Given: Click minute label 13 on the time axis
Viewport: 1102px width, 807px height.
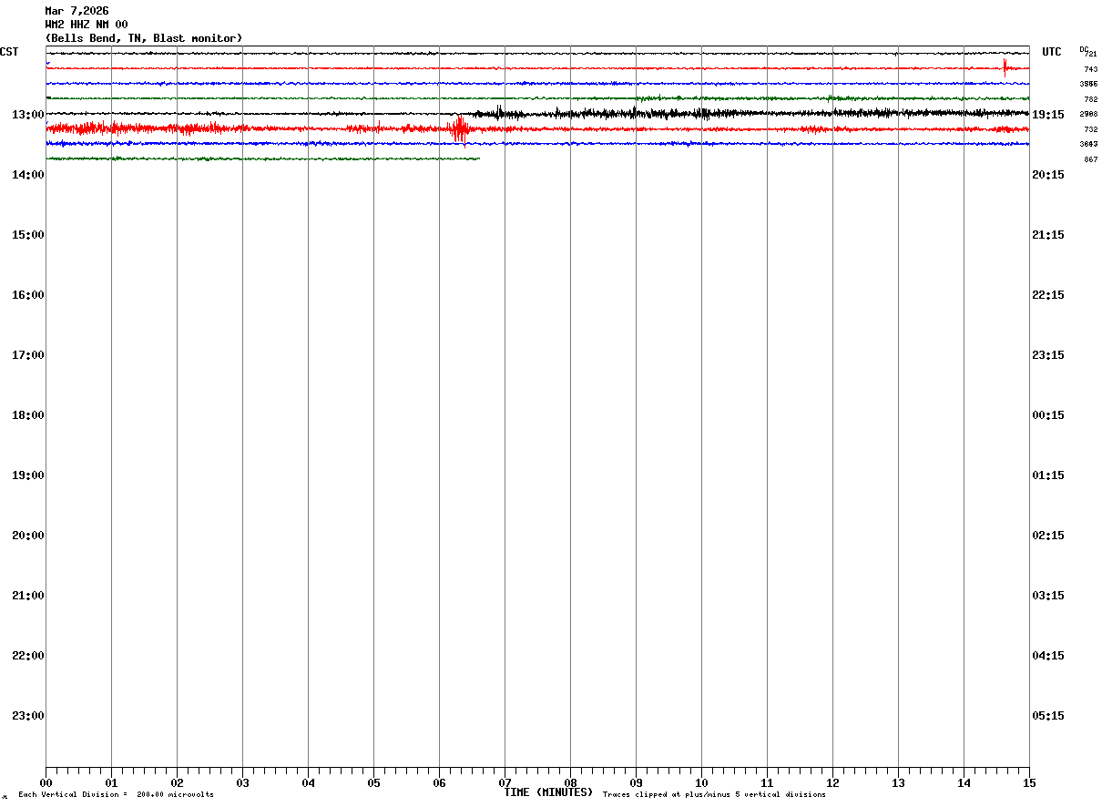Looking at the screenshot, I should point(898,783).
